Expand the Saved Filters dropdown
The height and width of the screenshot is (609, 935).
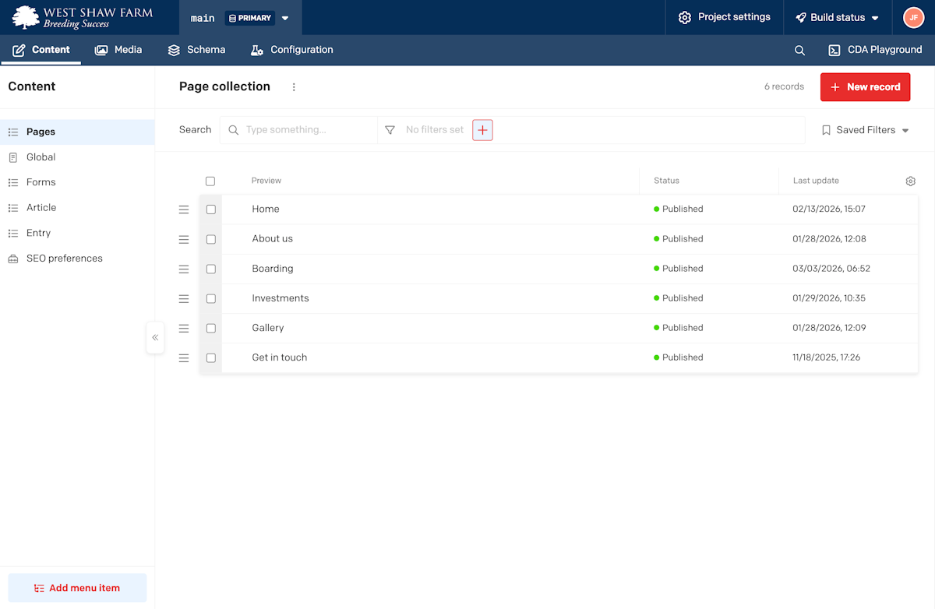tap(865, 130)
